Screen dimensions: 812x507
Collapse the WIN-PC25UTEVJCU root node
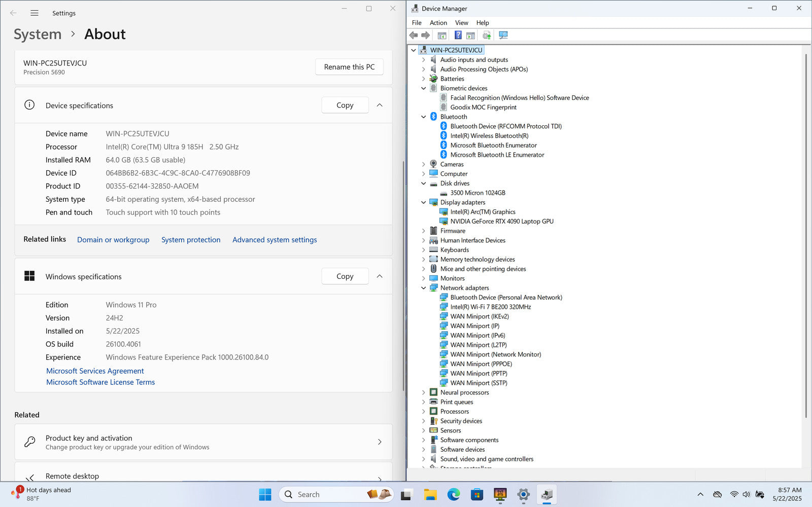(x=414, y=50)
